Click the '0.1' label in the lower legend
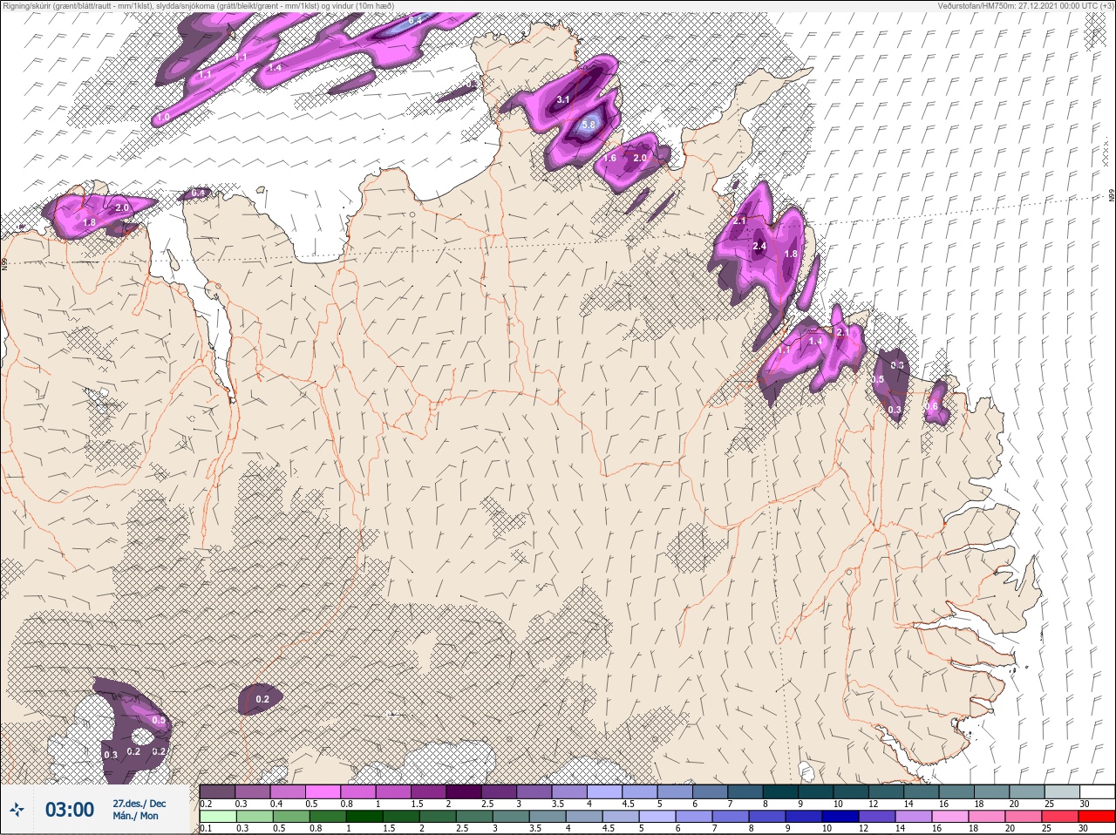The width and height of the screenshot is (1116, 835). [206, 829]
